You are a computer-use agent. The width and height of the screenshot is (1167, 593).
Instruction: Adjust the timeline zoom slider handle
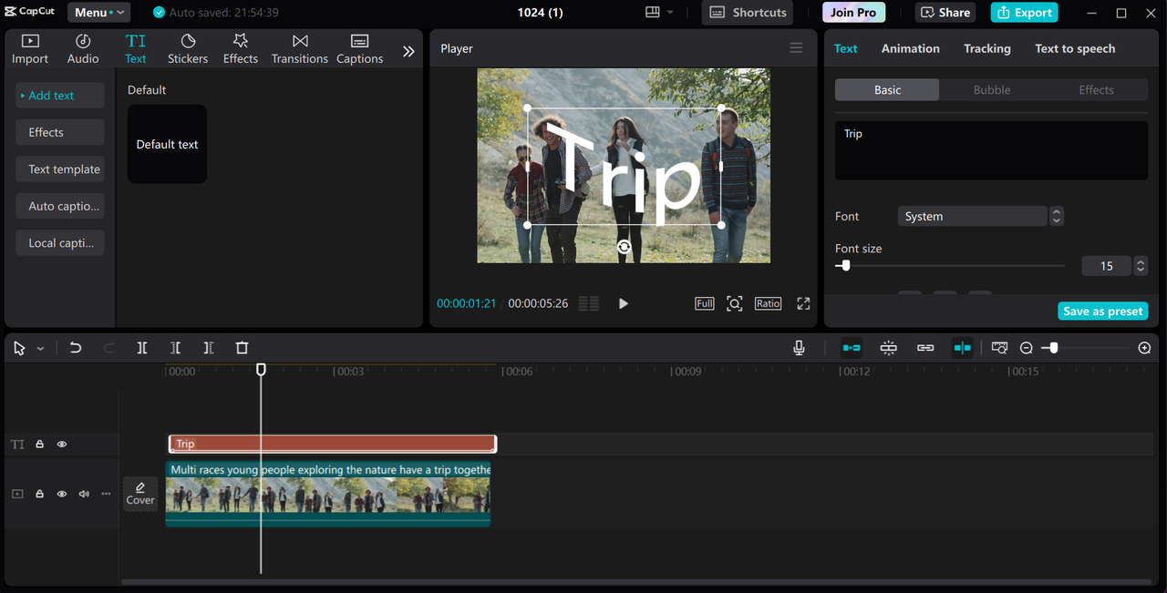pyautogui.click(x=1054, y=348)
